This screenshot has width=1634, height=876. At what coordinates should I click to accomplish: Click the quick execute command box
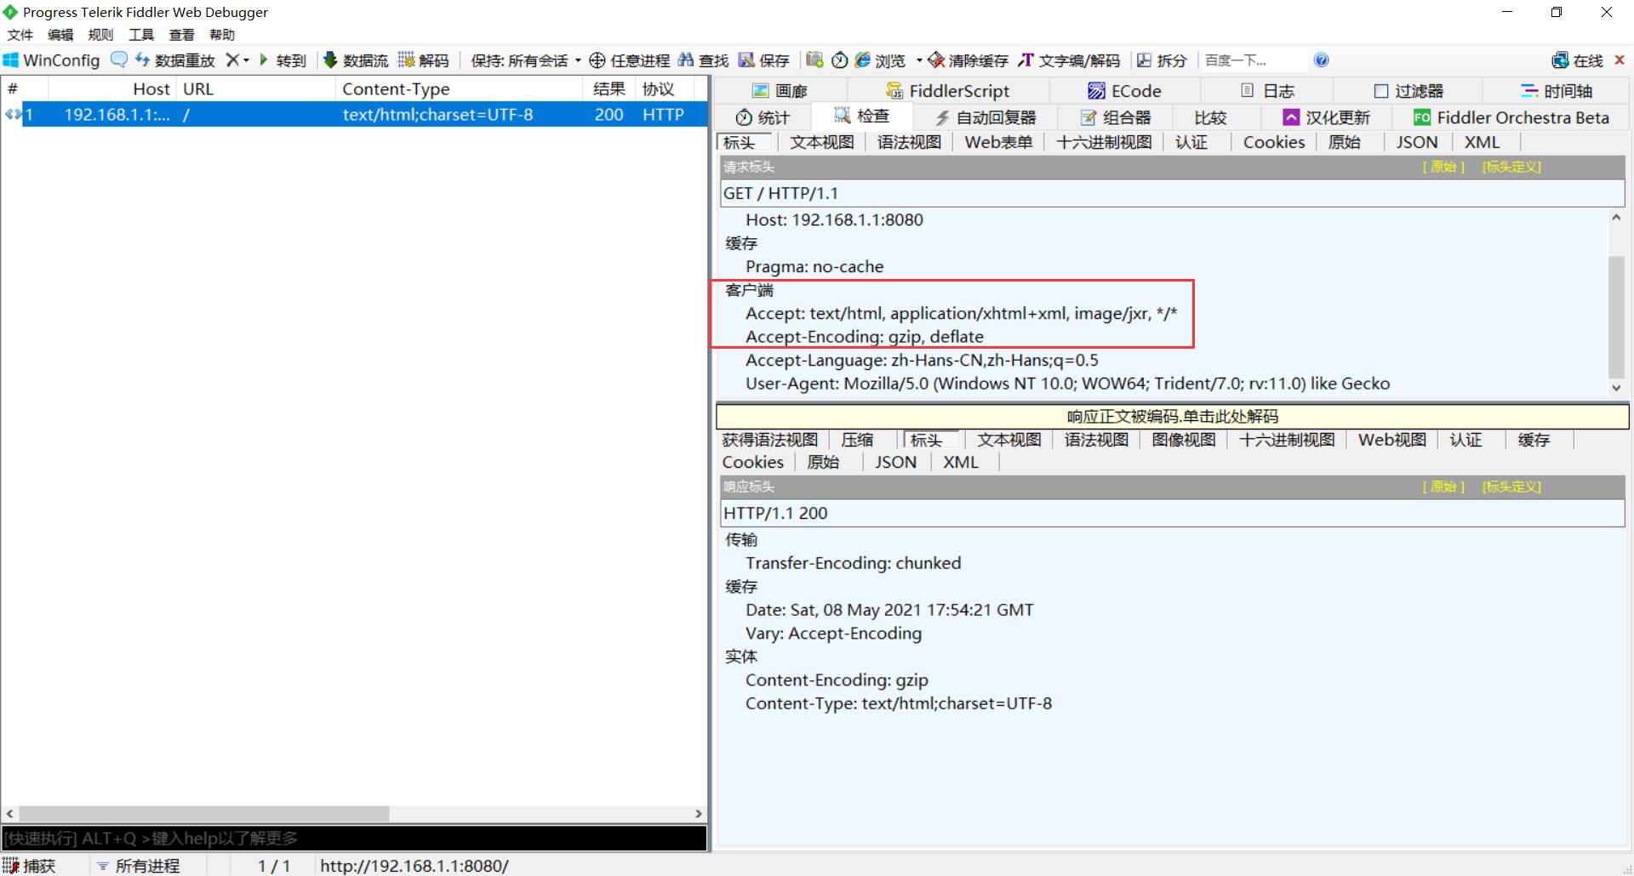click(354, 839)
